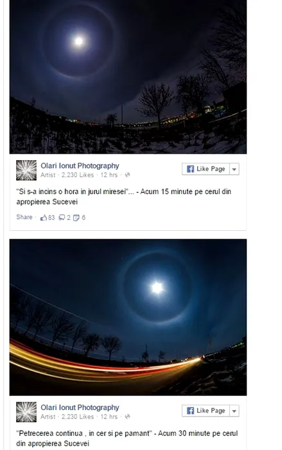The image size is (282, 450).
Task: Open the 12 hrs timestamp of second post
Action: tap(109, 417)
